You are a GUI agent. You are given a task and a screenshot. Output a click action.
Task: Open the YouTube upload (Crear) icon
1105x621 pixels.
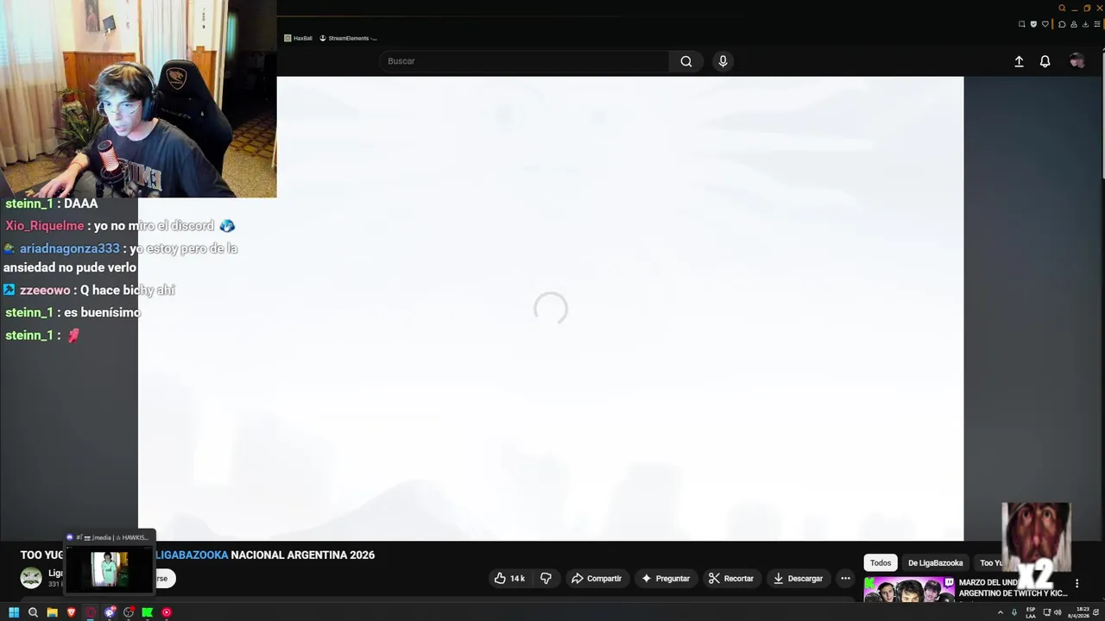point(1019,61)
